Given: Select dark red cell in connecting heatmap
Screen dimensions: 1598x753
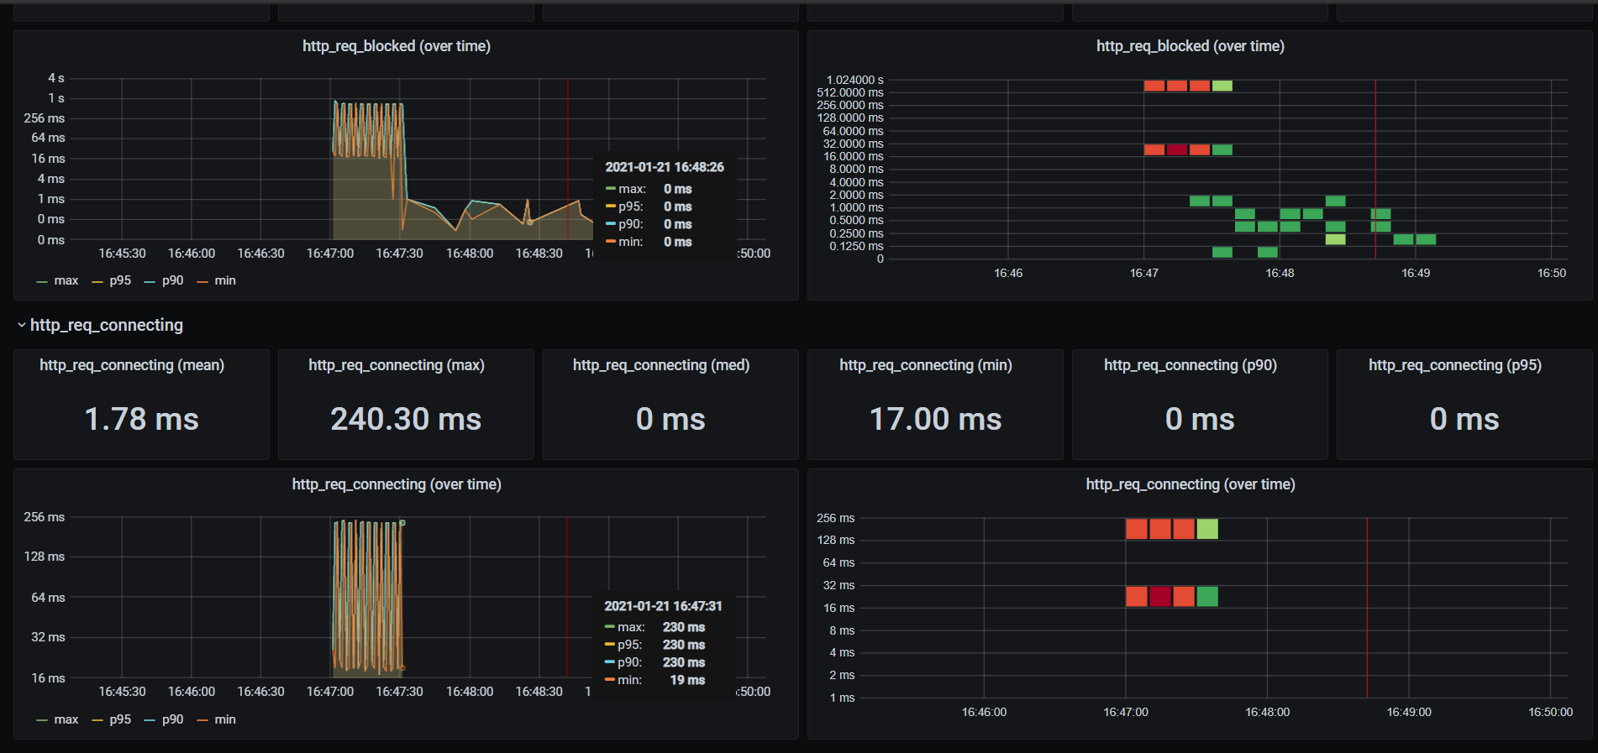Looking at the screenshot, I should click(x=1160, y=597).
